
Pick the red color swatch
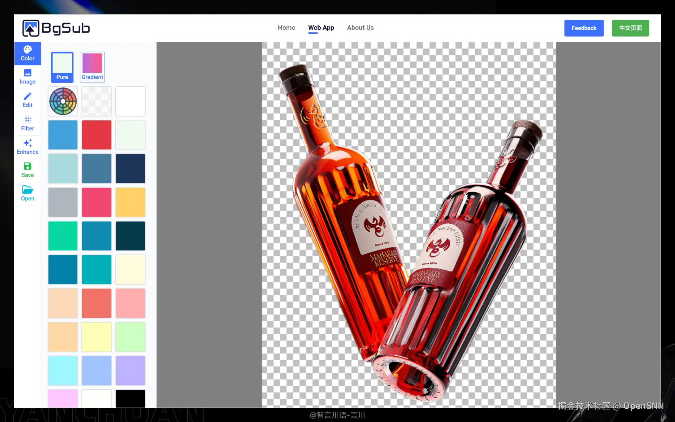point(97,135)
